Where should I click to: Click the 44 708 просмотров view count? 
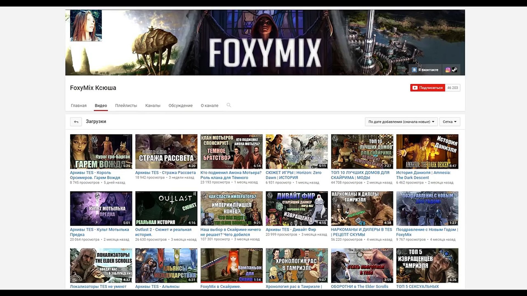pos(347,183)
